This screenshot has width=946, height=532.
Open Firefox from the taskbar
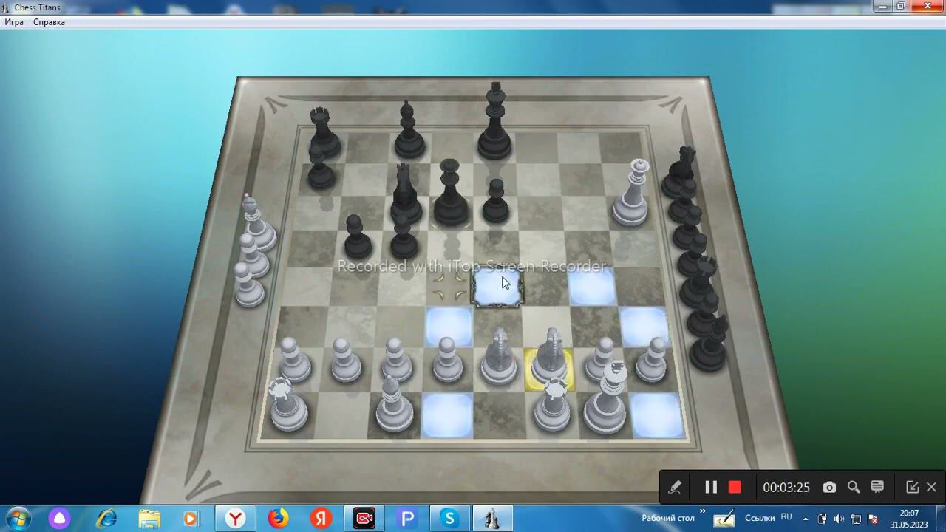coord(278,519)
